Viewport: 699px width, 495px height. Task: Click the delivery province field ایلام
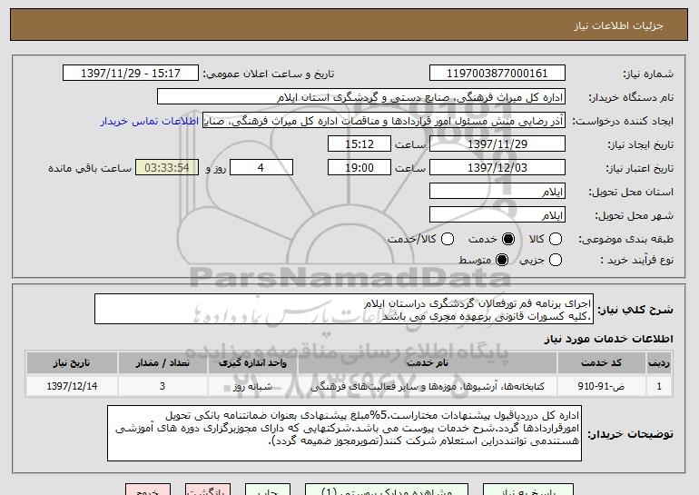tap(497, 192)
